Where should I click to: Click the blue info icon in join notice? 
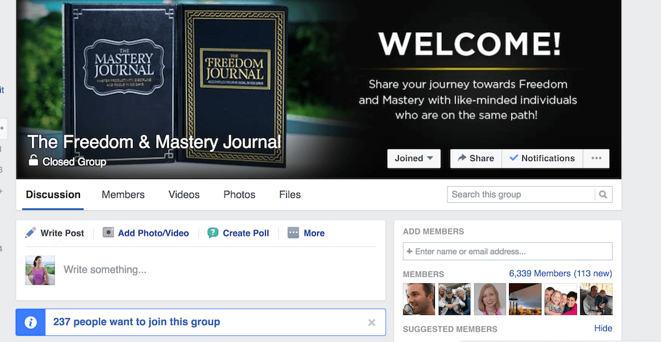(30, 323)
